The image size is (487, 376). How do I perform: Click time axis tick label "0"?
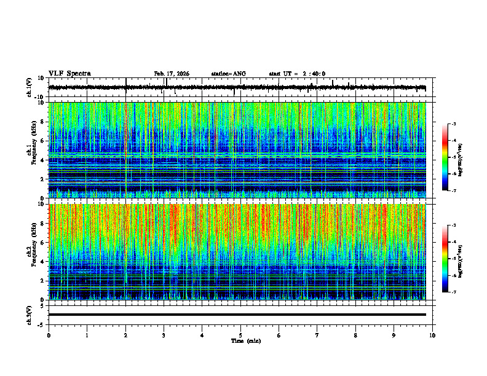tap(49, 335)
